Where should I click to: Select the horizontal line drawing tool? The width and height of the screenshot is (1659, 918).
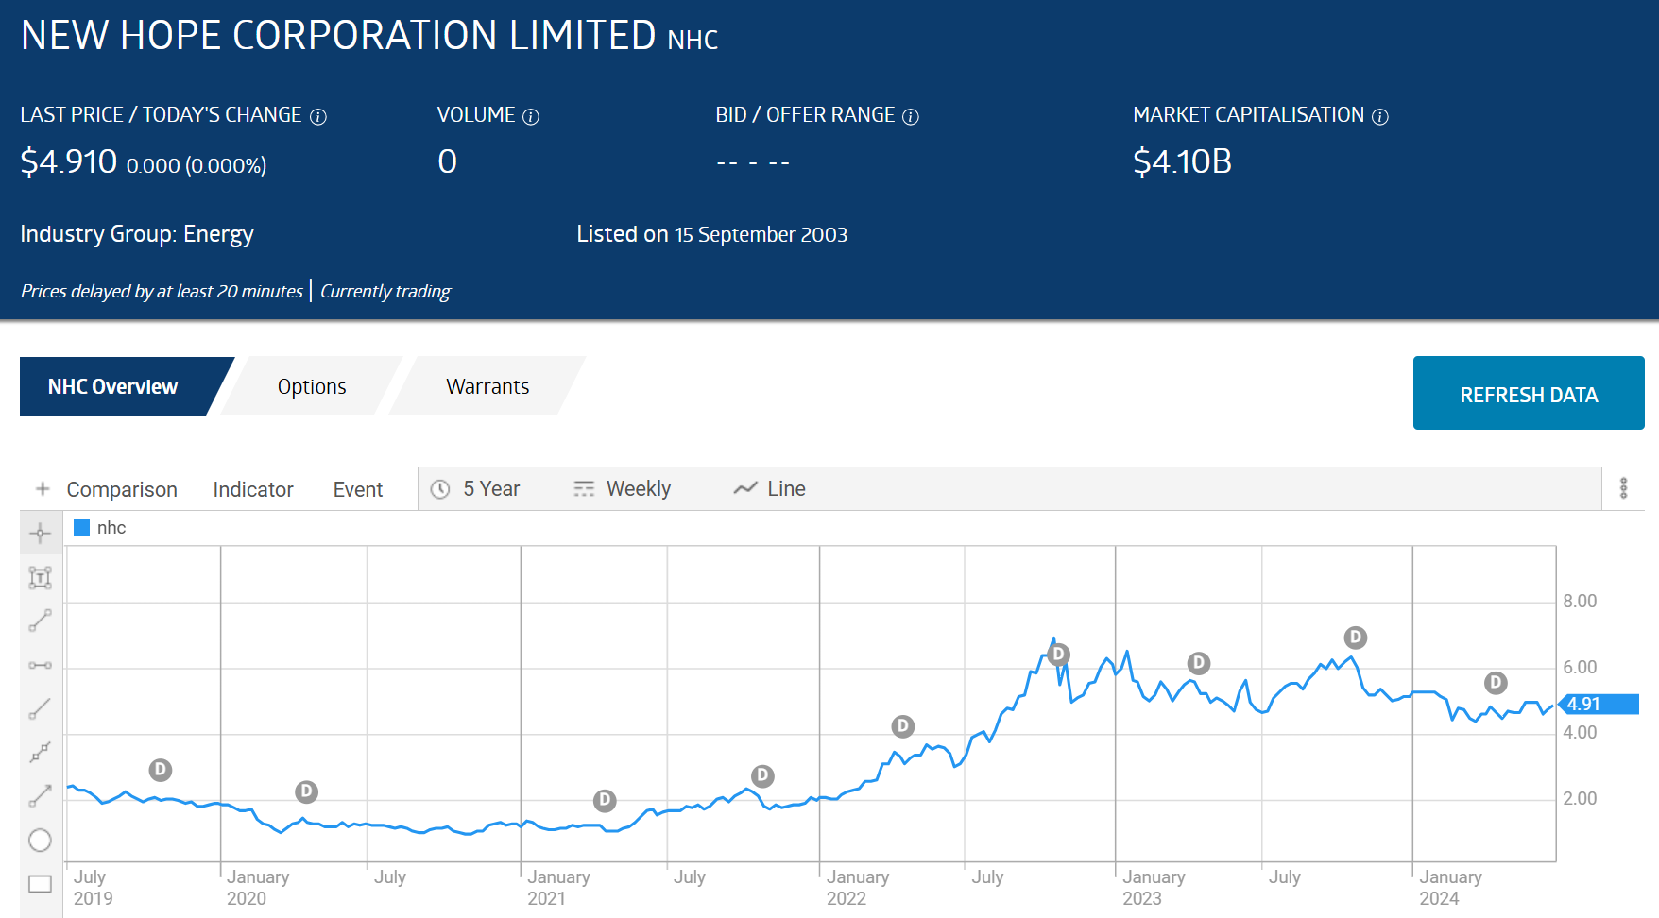click(40, 665)
